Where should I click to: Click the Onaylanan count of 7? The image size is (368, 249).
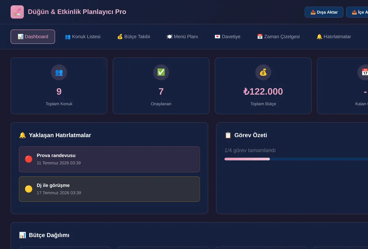coord(161,91)
